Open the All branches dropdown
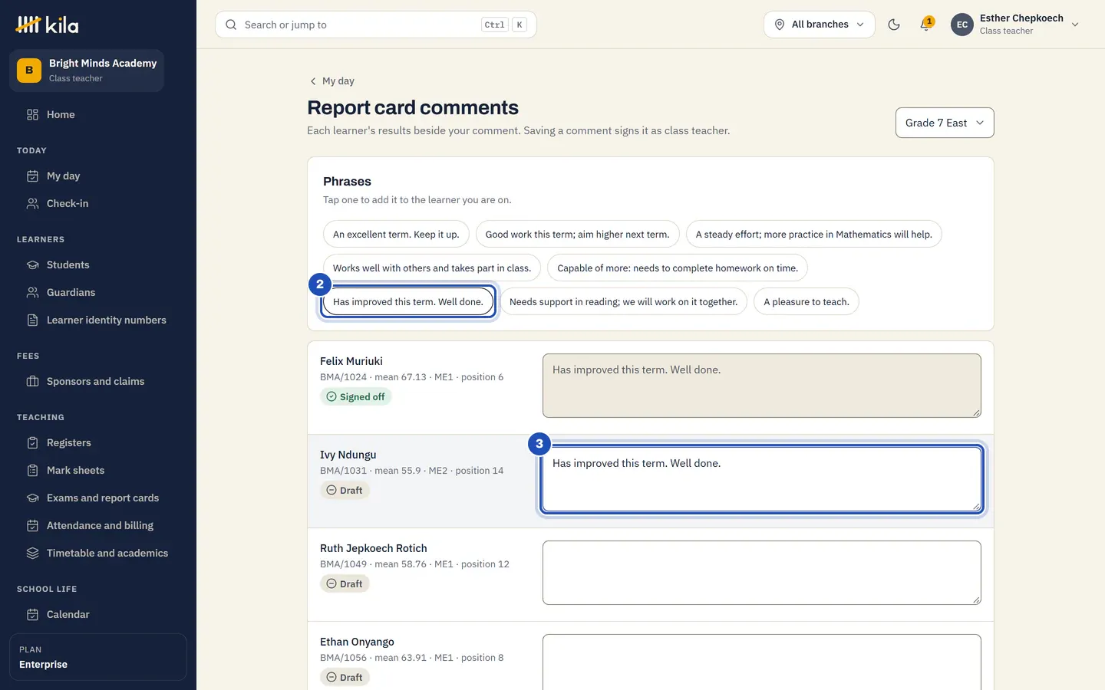 (820, 25)
